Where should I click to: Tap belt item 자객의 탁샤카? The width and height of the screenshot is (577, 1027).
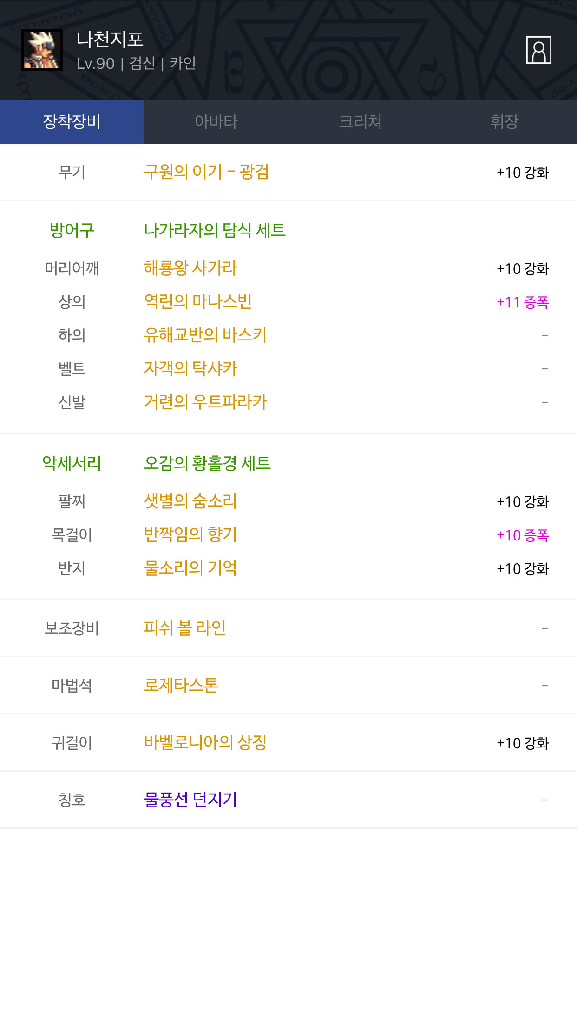[190, 369]
